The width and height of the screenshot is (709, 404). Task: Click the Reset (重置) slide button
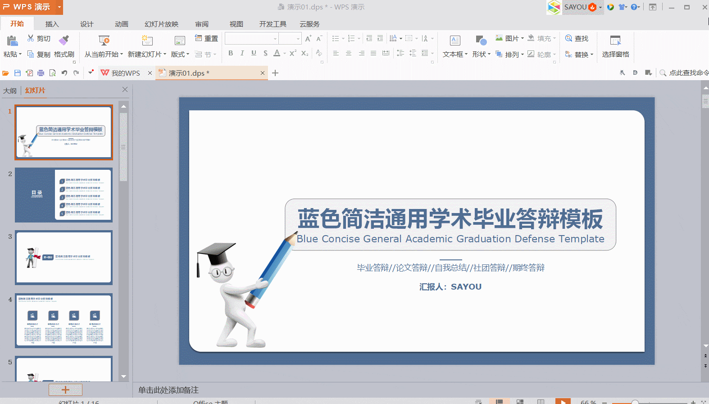tap(206, 38)
